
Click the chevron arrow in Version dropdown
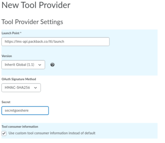pyautogui.click(x=40, y=65)
